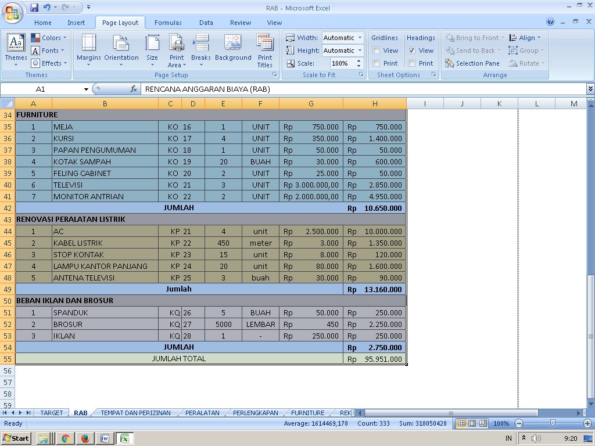This screenshot has height=446, width=595.
Task: Switch to Page Layout view in status bar
Action: pyautogui.click(x=472, y=423)
